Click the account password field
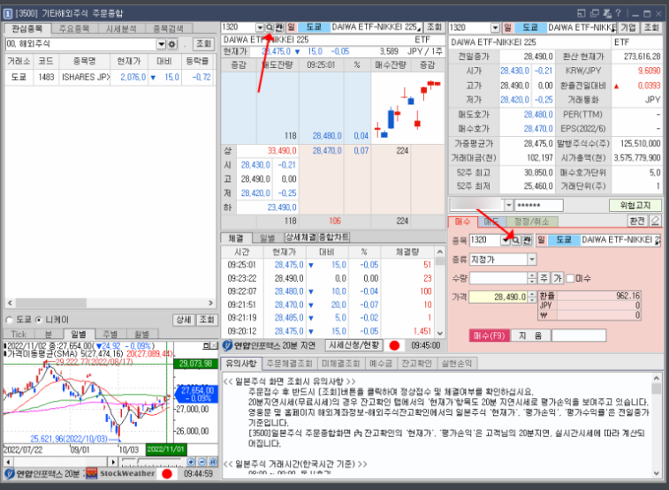Screen dimensions: 669x490 [538, 206]
